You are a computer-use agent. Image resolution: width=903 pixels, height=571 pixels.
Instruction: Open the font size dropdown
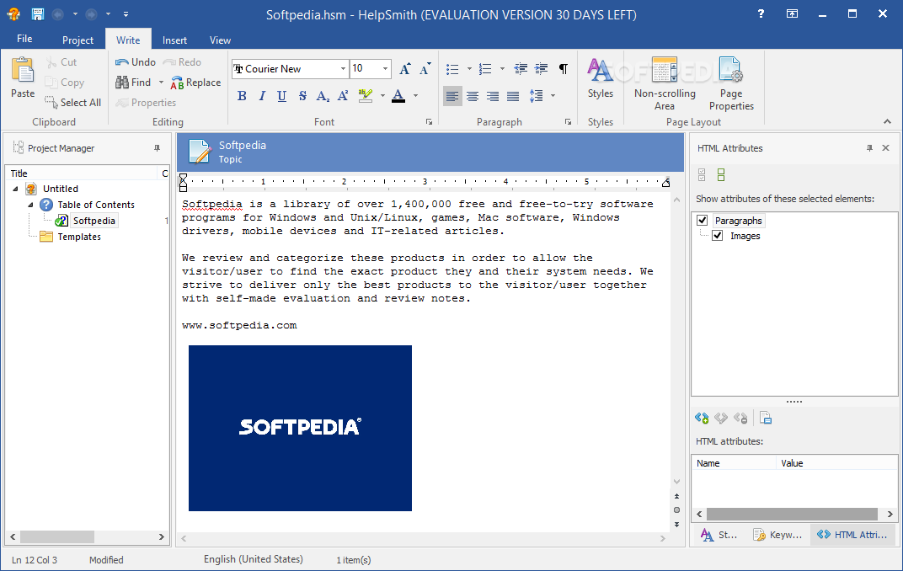[x=385, y=69]
